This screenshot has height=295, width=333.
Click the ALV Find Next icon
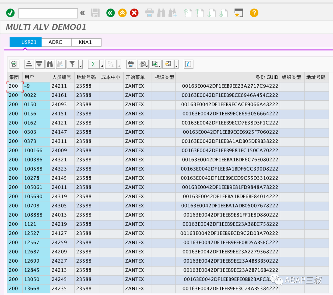coord(61,64)
